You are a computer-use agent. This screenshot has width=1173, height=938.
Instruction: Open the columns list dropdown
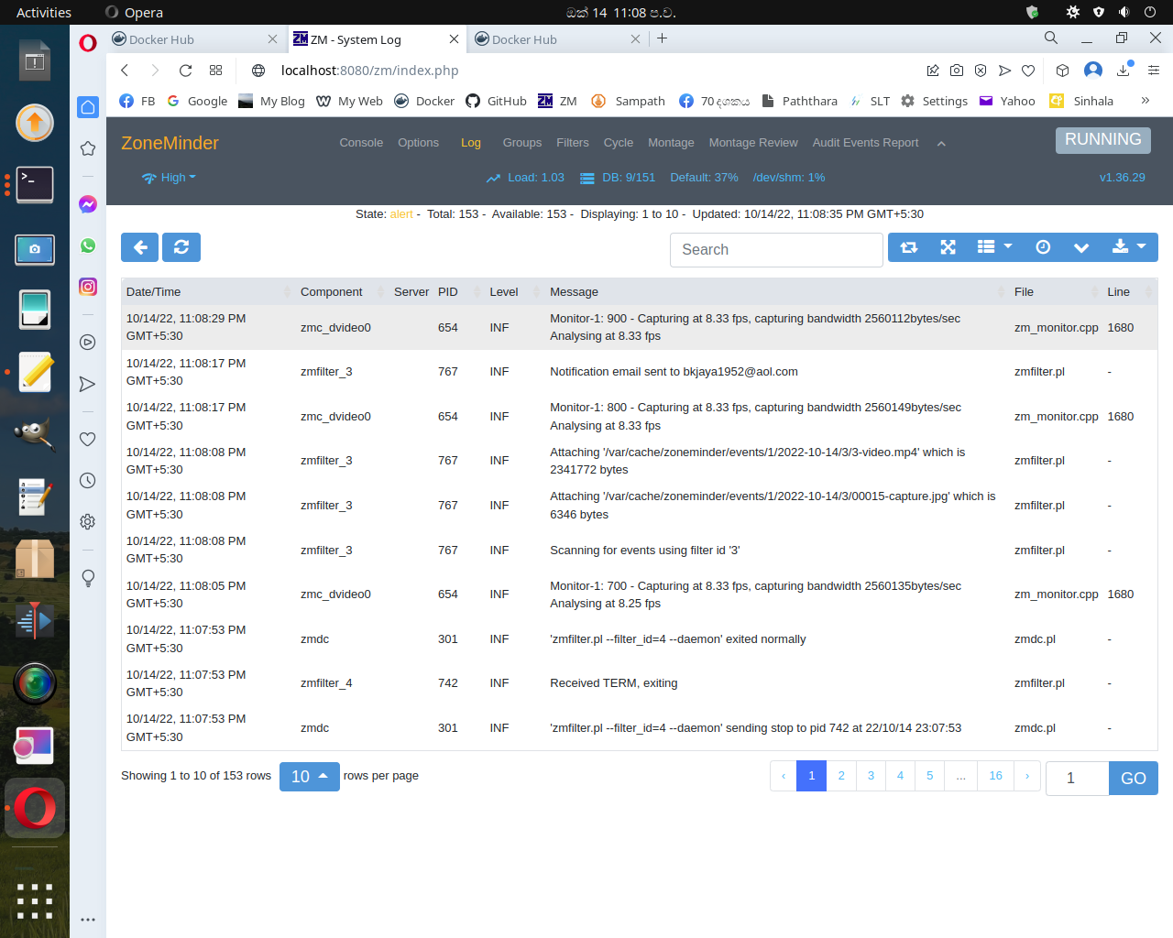pos(995,247)
